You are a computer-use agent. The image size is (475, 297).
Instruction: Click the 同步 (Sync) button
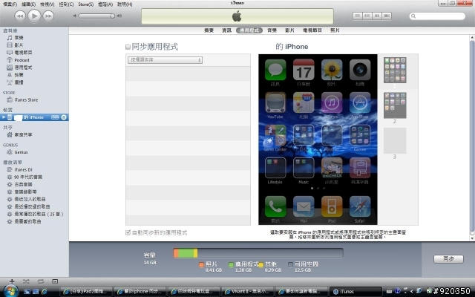[448, 259]
